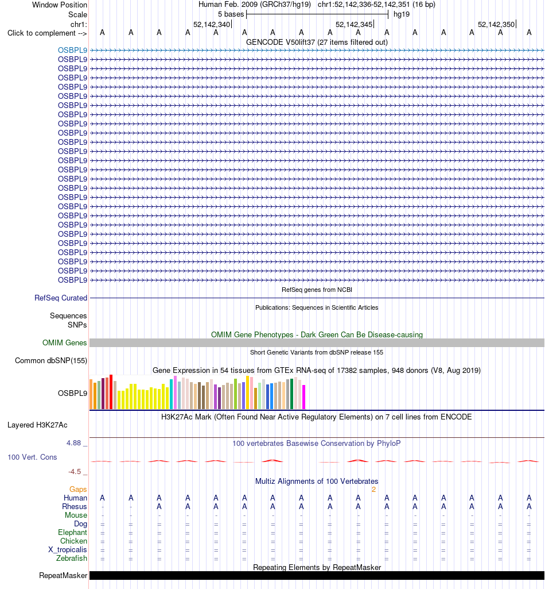Viewport: 545px width, 589px height.
Task: Select the Rhesus alignment row label
Action: [x=75, y=506]
